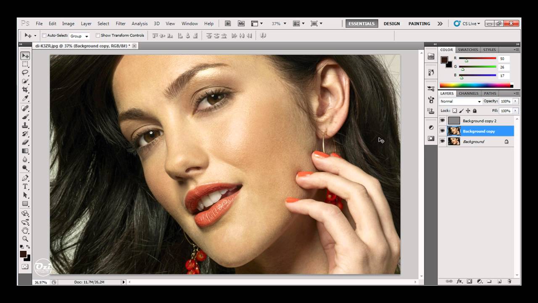Select the Spot Healing Brush tool
This screenshot has width=538, height=303.
pos(25,109)
